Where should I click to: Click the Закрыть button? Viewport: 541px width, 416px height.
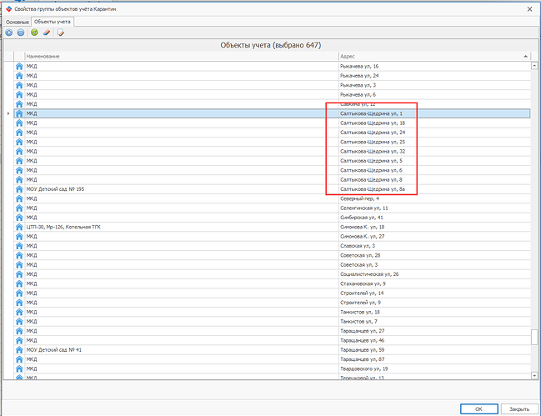pos(519,409)
